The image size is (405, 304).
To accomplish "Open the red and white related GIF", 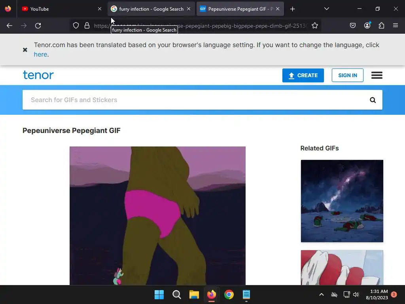I will [x=342, y=268].
